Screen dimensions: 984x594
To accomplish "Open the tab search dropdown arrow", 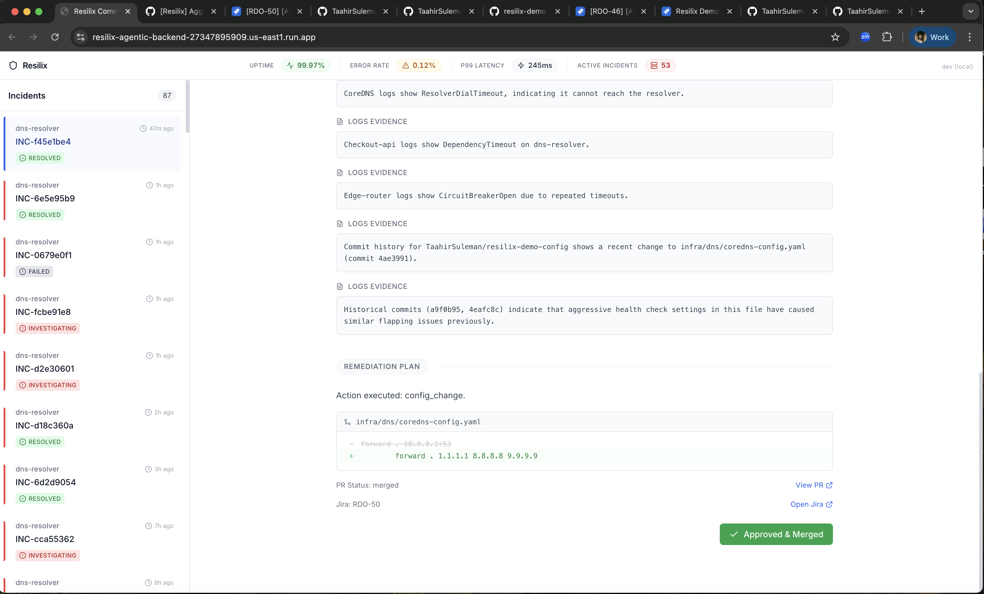I will click(971, 12).
